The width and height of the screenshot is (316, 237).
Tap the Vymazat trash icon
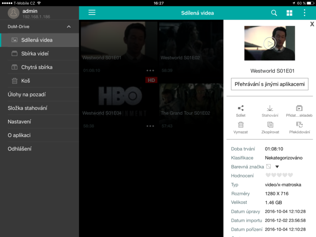[241, 125]
